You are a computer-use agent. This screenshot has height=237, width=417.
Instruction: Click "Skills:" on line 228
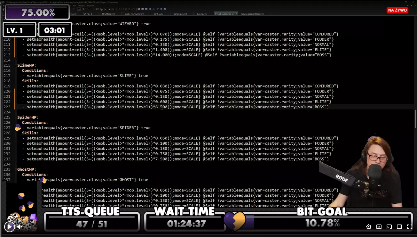coord(30,133)
